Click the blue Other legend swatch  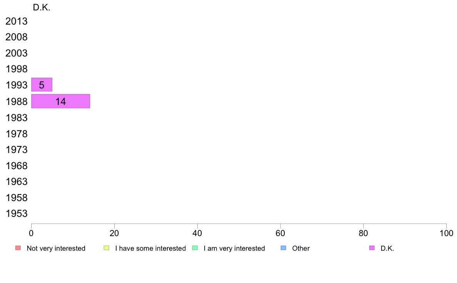pyautogui.click(x=283, y=248)
